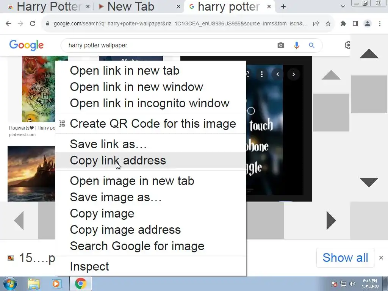The image size is (388, 291).
Task: Choose Copy link address
Action: [x=151, y=160]
